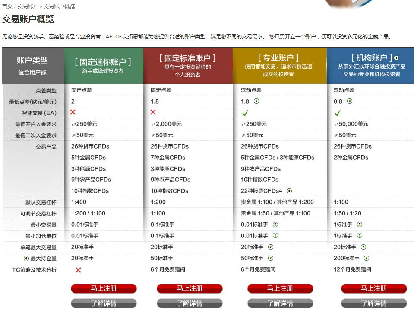Click 马上注册 under 固定标准账户 column
414x313 pixels.
[190, 288]
